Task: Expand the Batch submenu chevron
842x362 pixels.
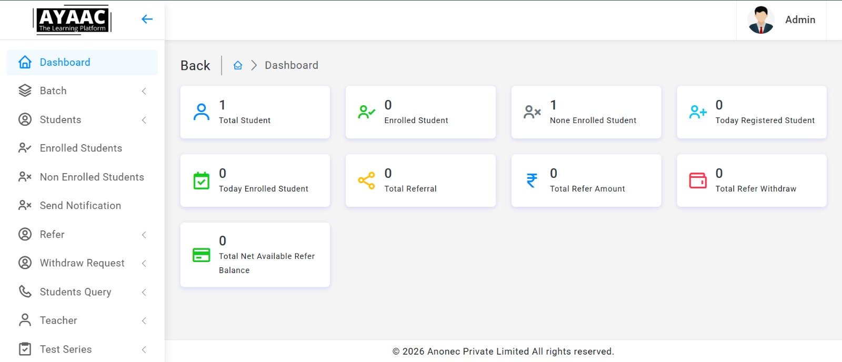Action: click(x=144, y=91)
